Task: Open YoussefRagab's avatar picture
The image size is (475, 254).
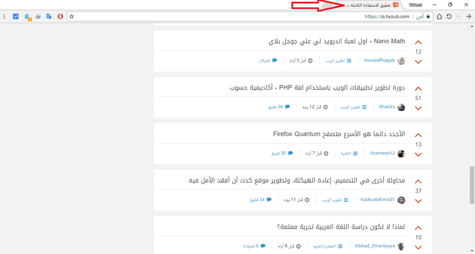Action: pos(401,61)
